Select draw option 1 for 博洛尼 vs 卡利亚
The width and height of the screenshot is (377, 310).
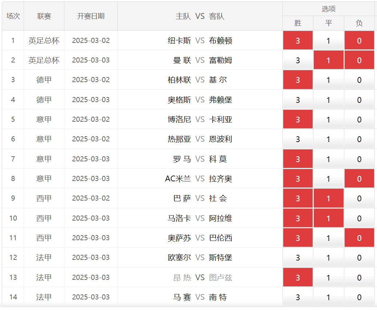(x=328, y=119)
